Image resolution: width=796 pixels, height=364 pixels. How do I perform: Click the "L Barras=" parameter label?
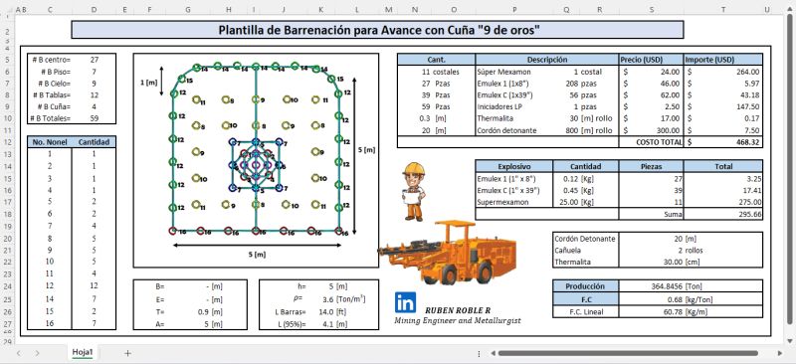pos(291,311)
